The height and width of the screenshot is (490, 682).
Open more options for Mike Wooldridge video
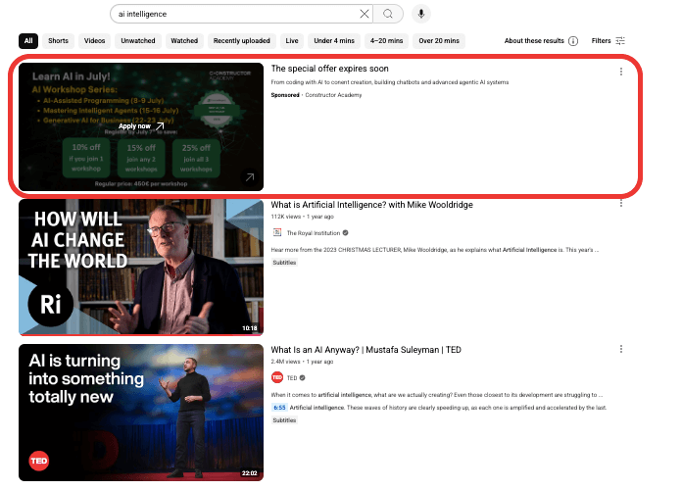(621, 204)
